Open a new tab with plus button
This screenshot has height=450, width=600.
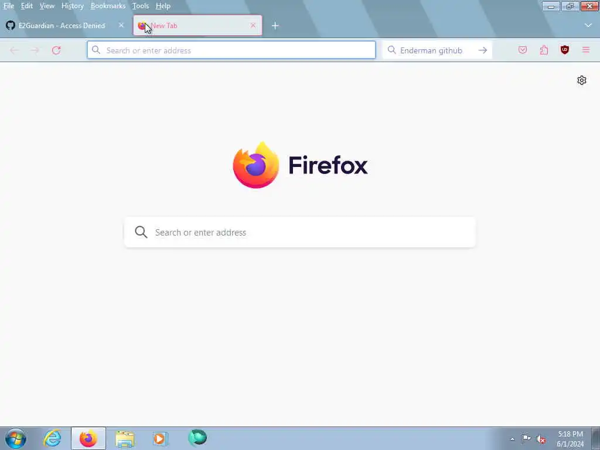[275, 26]
